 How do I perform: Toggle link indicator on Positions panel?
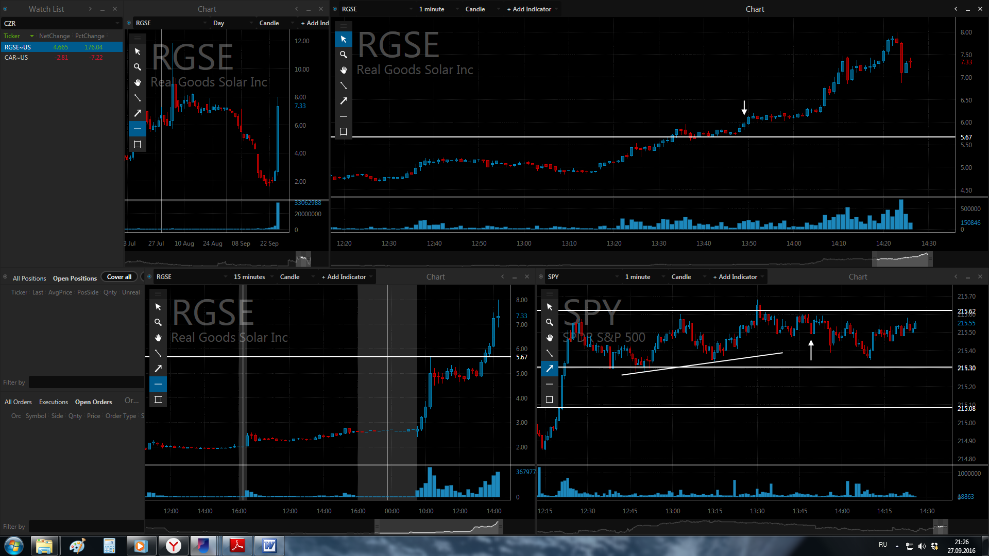coord(5,277)
